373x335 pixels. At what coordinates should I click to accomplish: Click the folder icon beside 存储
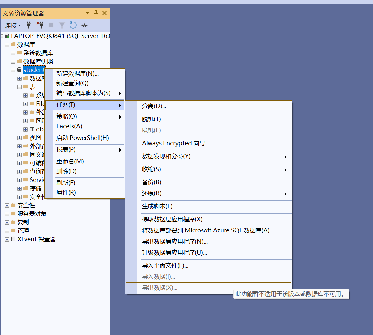[25, 188]
